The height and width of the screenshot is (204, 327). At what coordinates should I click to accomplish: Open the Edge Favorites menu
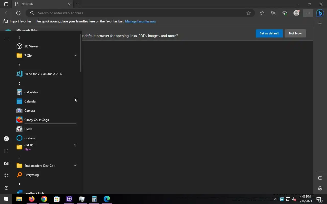[262, 13]
